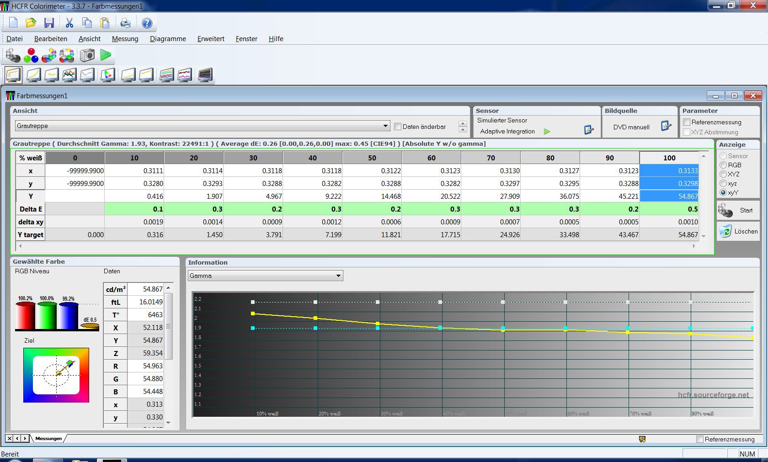Click the Start measurement button
Viewport: 768px width, 462px height.
tap(738, 210)
